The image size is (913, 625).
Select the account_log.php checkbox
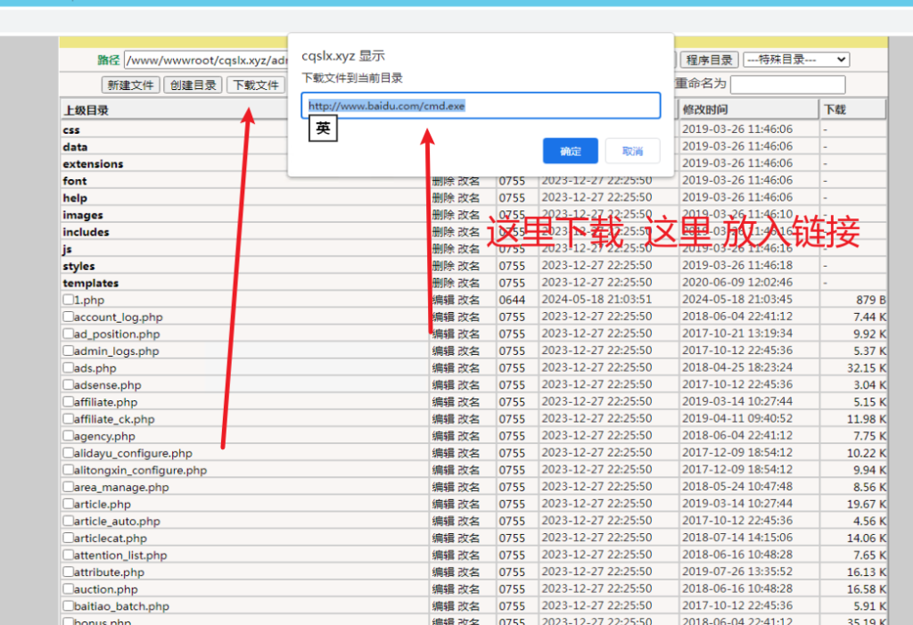[x=68, y=317]
